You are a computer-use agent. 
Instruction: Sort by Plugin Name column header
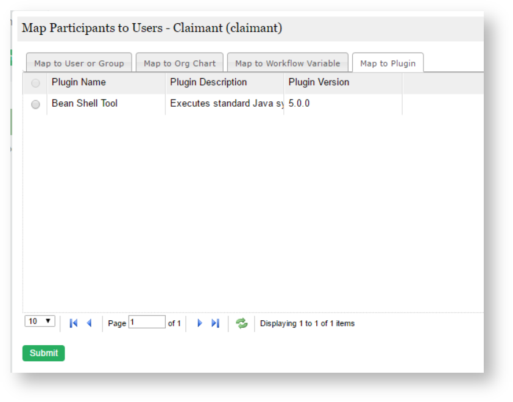click(79, 82)
